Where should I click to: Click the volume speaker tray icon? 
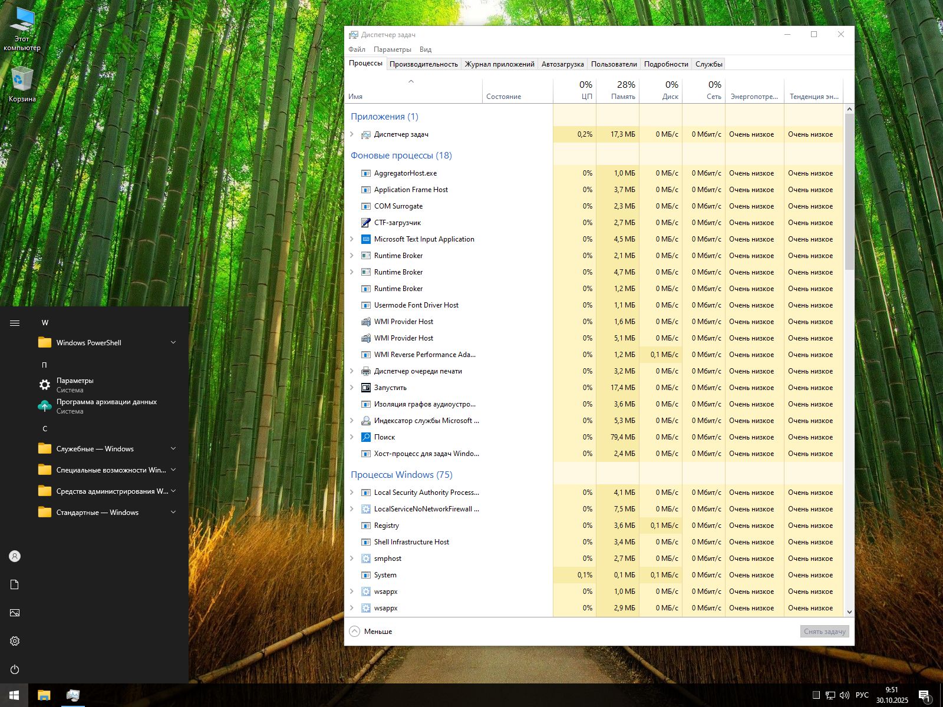[x=844, y=695]
